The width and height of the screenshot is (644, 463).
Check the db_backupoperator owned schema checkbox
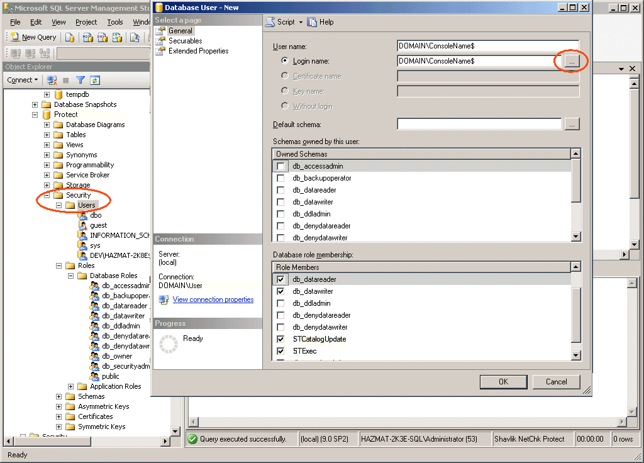280,178
